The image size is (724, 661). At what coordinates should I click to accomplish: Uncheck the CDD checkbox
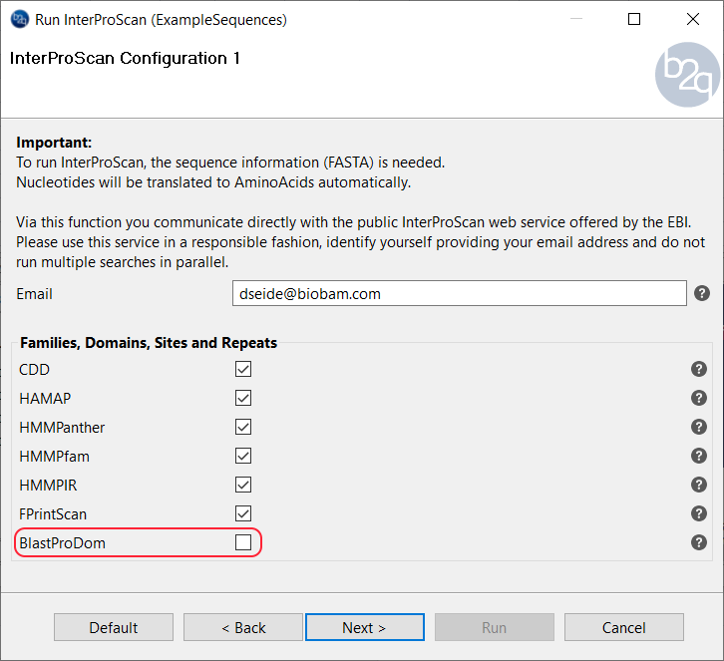(243, 369)
